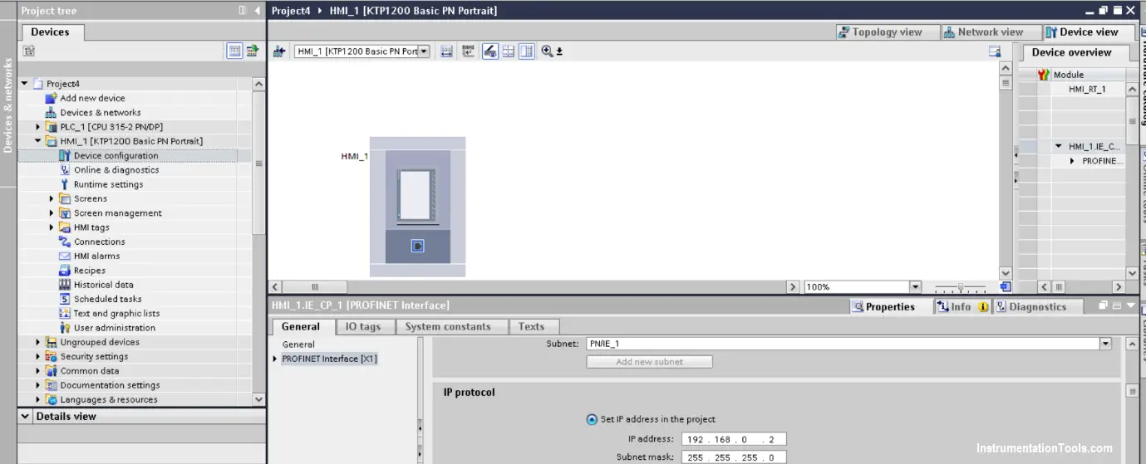Open the HMI_1 device selector dropdown

[x=424, y=51]
